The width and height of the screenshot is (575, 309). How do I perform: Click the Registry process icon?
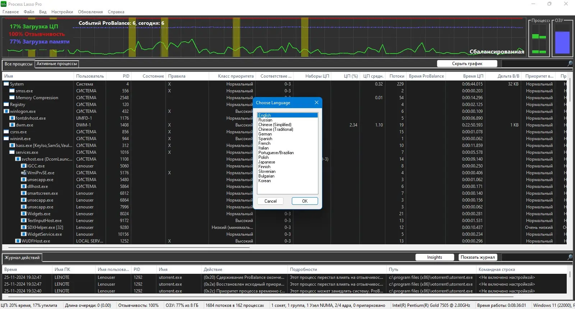tap(6, 105)
